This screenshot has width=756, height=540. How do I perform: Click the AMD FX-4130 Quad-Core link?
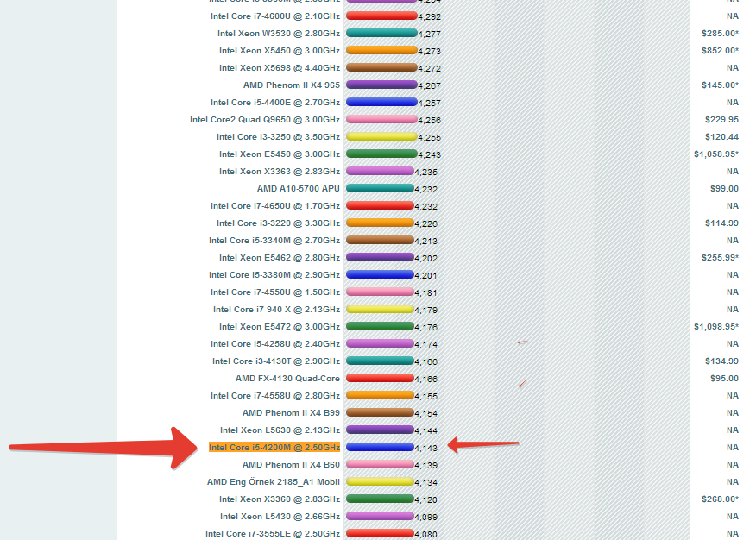pyautogui.click(x=287, y=379)
